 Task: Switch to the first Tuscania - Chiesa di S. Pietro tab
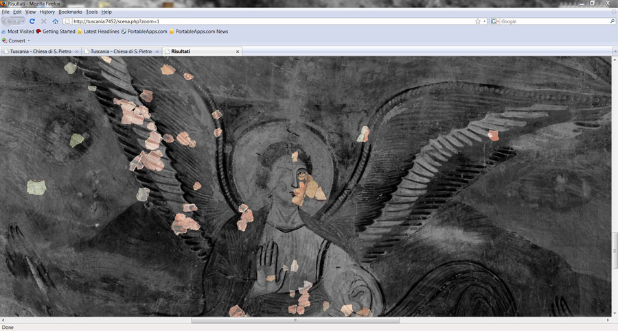tap(41, 51)
